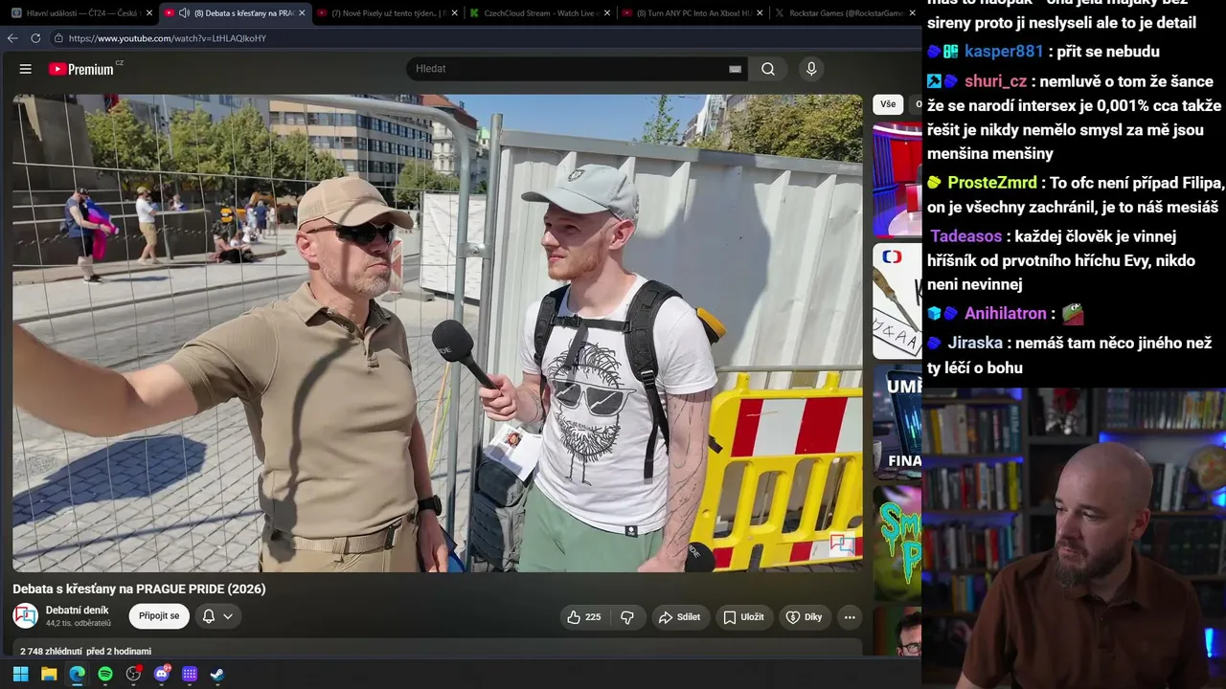This screenshot has width=1226, height=689.
Task: Open the purple grid app in taskbar
Action: point(190,674)
